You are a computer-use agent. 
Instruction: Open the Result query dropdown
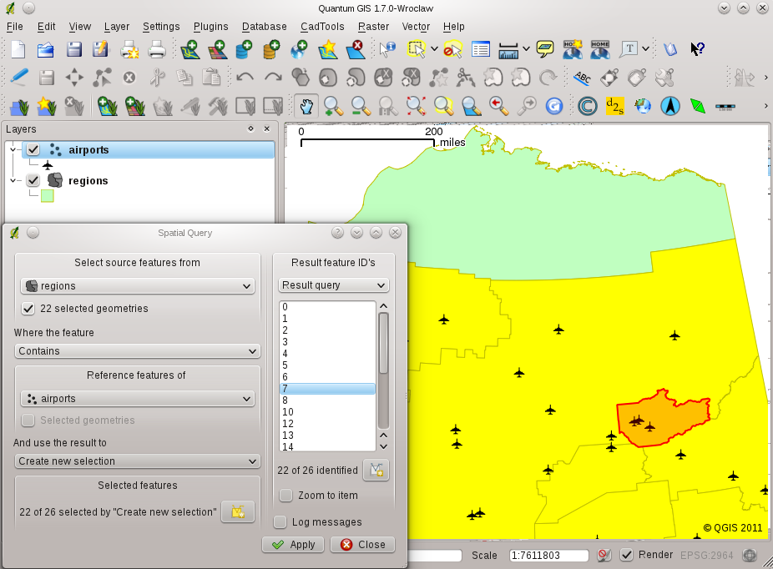tap(334, 285)
